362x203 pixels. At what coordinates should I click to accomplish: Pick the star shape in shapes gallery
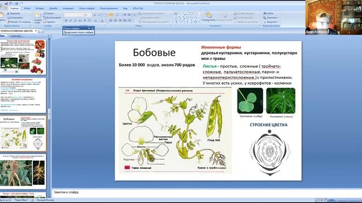pyautogui.click(x=195, y=21)
